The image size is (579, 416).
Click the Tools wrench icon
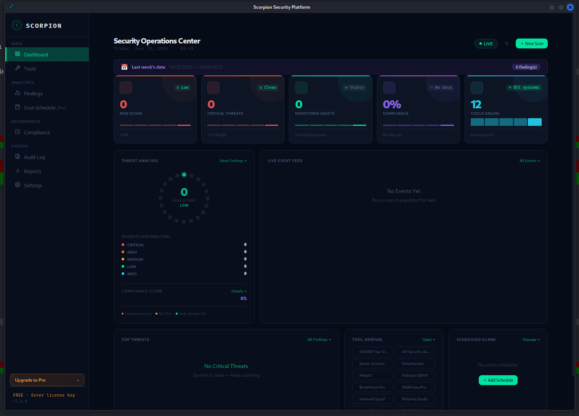click(x=18, y=68)
